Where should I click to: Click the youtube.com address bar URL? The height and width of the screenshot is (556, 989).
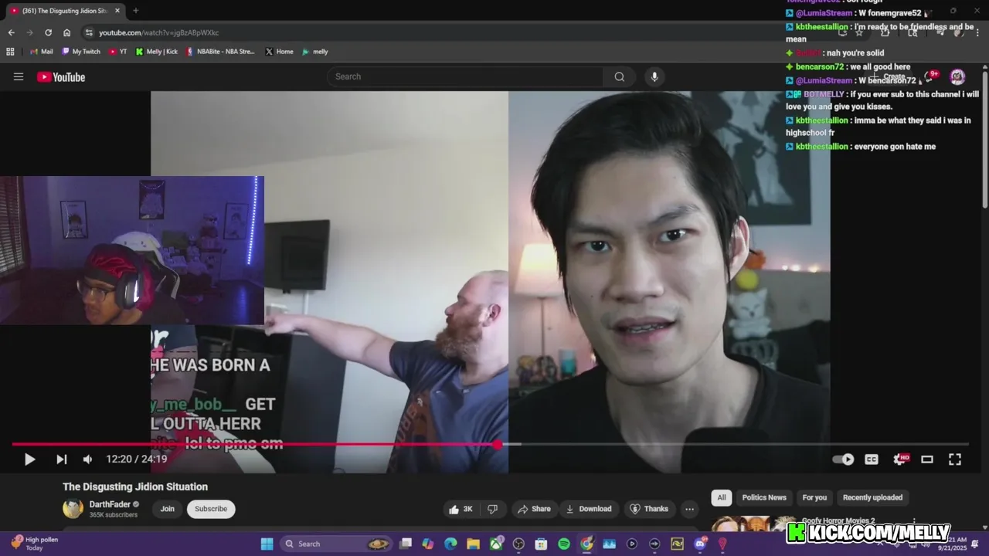point(158,32)
